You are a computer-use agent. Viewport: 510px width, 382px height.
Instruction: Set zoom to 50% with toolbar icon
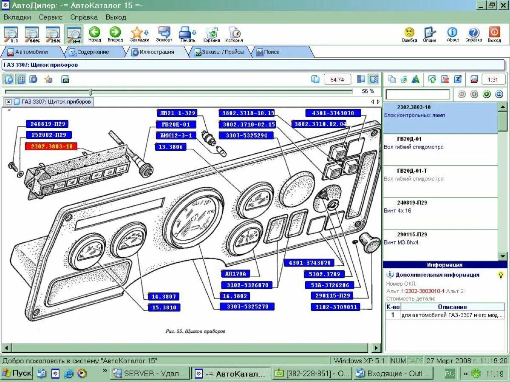32,34
